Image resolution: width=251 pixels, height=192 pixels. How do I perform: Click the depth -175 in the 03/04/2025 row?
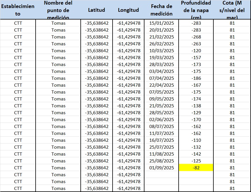196,71
